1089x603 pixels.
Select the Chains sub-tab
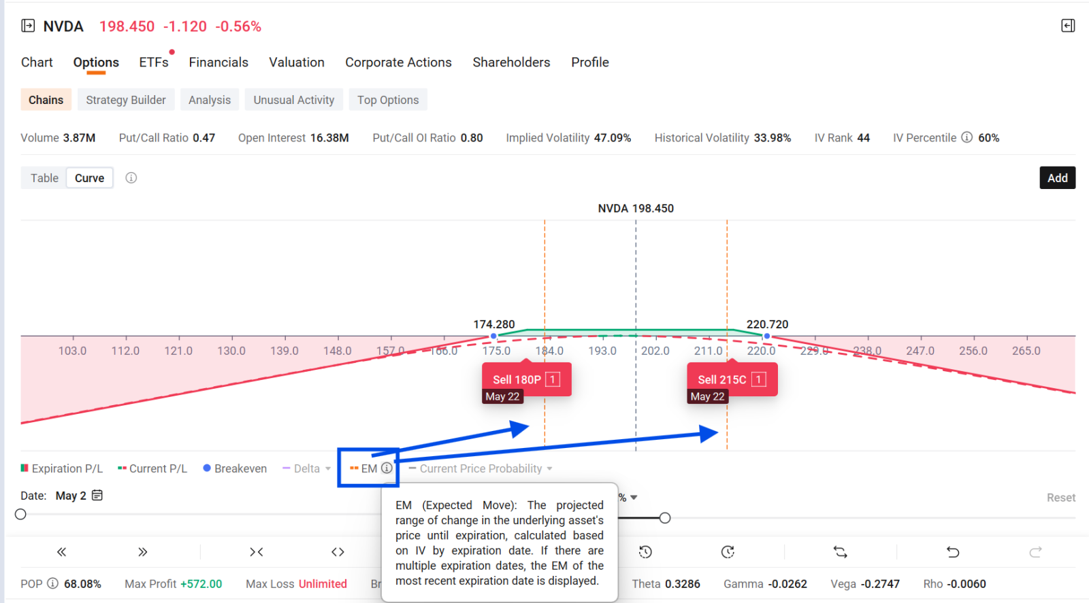tap(46, 100)
